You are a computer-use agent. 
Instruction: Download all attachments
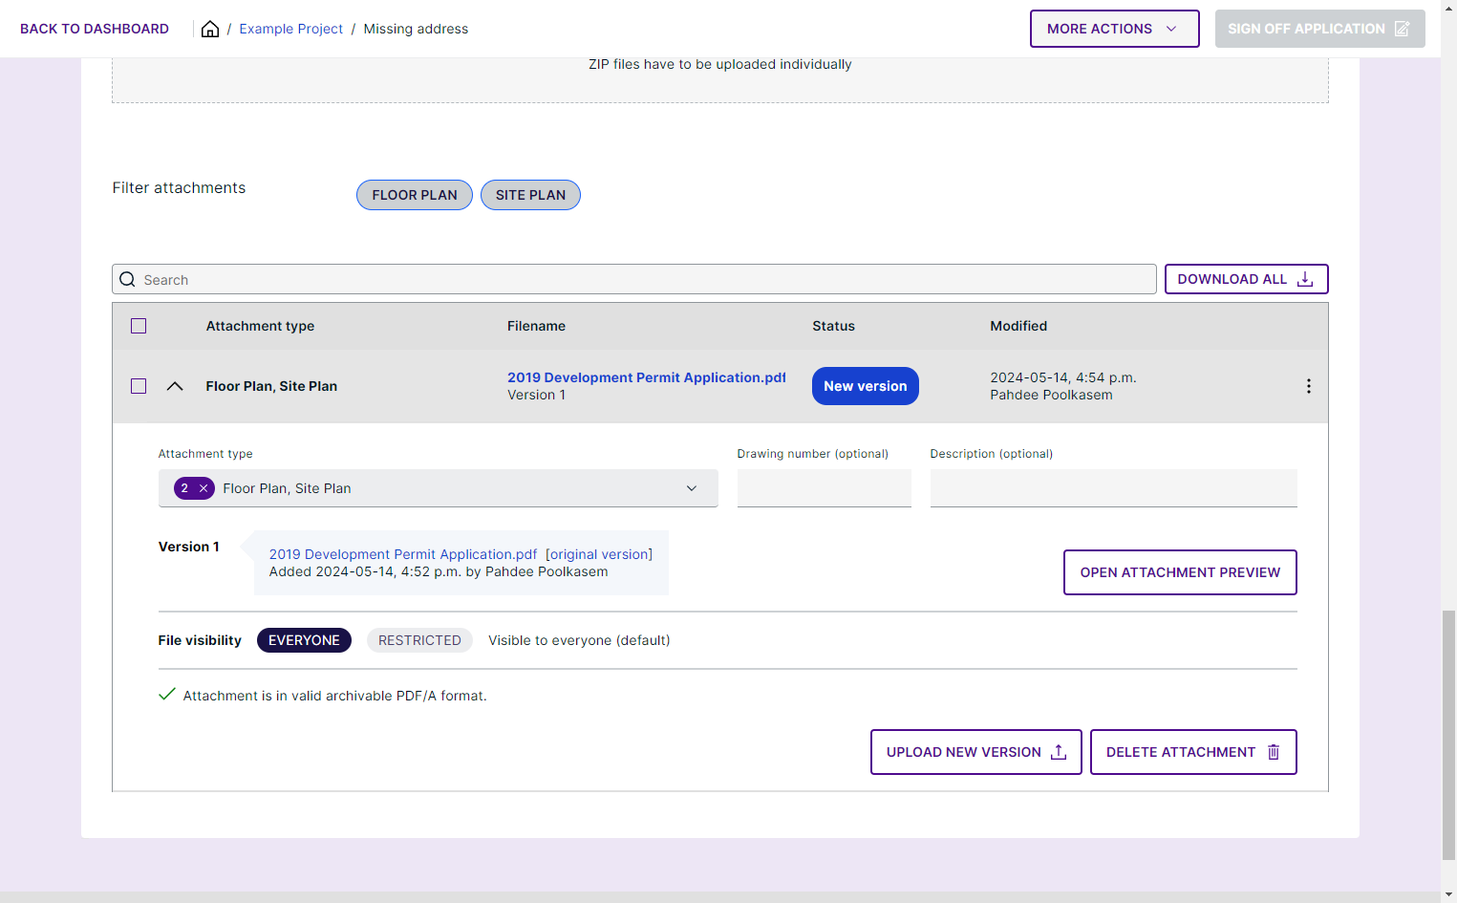tap(1246, 279)
